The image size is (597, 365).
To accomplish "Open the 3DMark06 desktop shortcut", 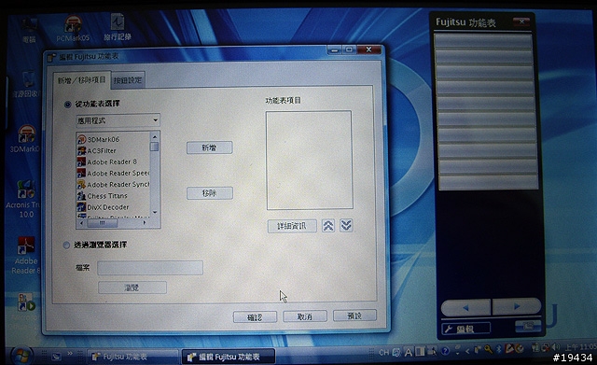I will click(25, 139).
